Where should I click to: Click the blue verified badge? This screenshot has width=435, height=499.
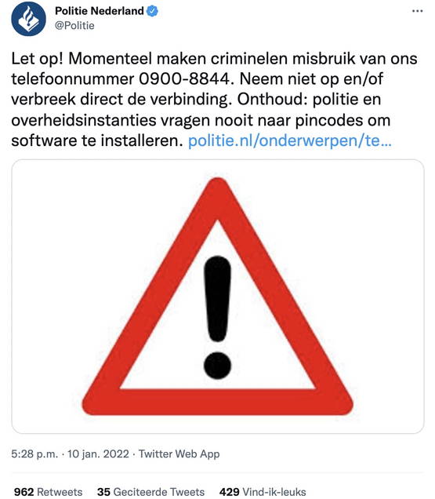click(152, 11)
